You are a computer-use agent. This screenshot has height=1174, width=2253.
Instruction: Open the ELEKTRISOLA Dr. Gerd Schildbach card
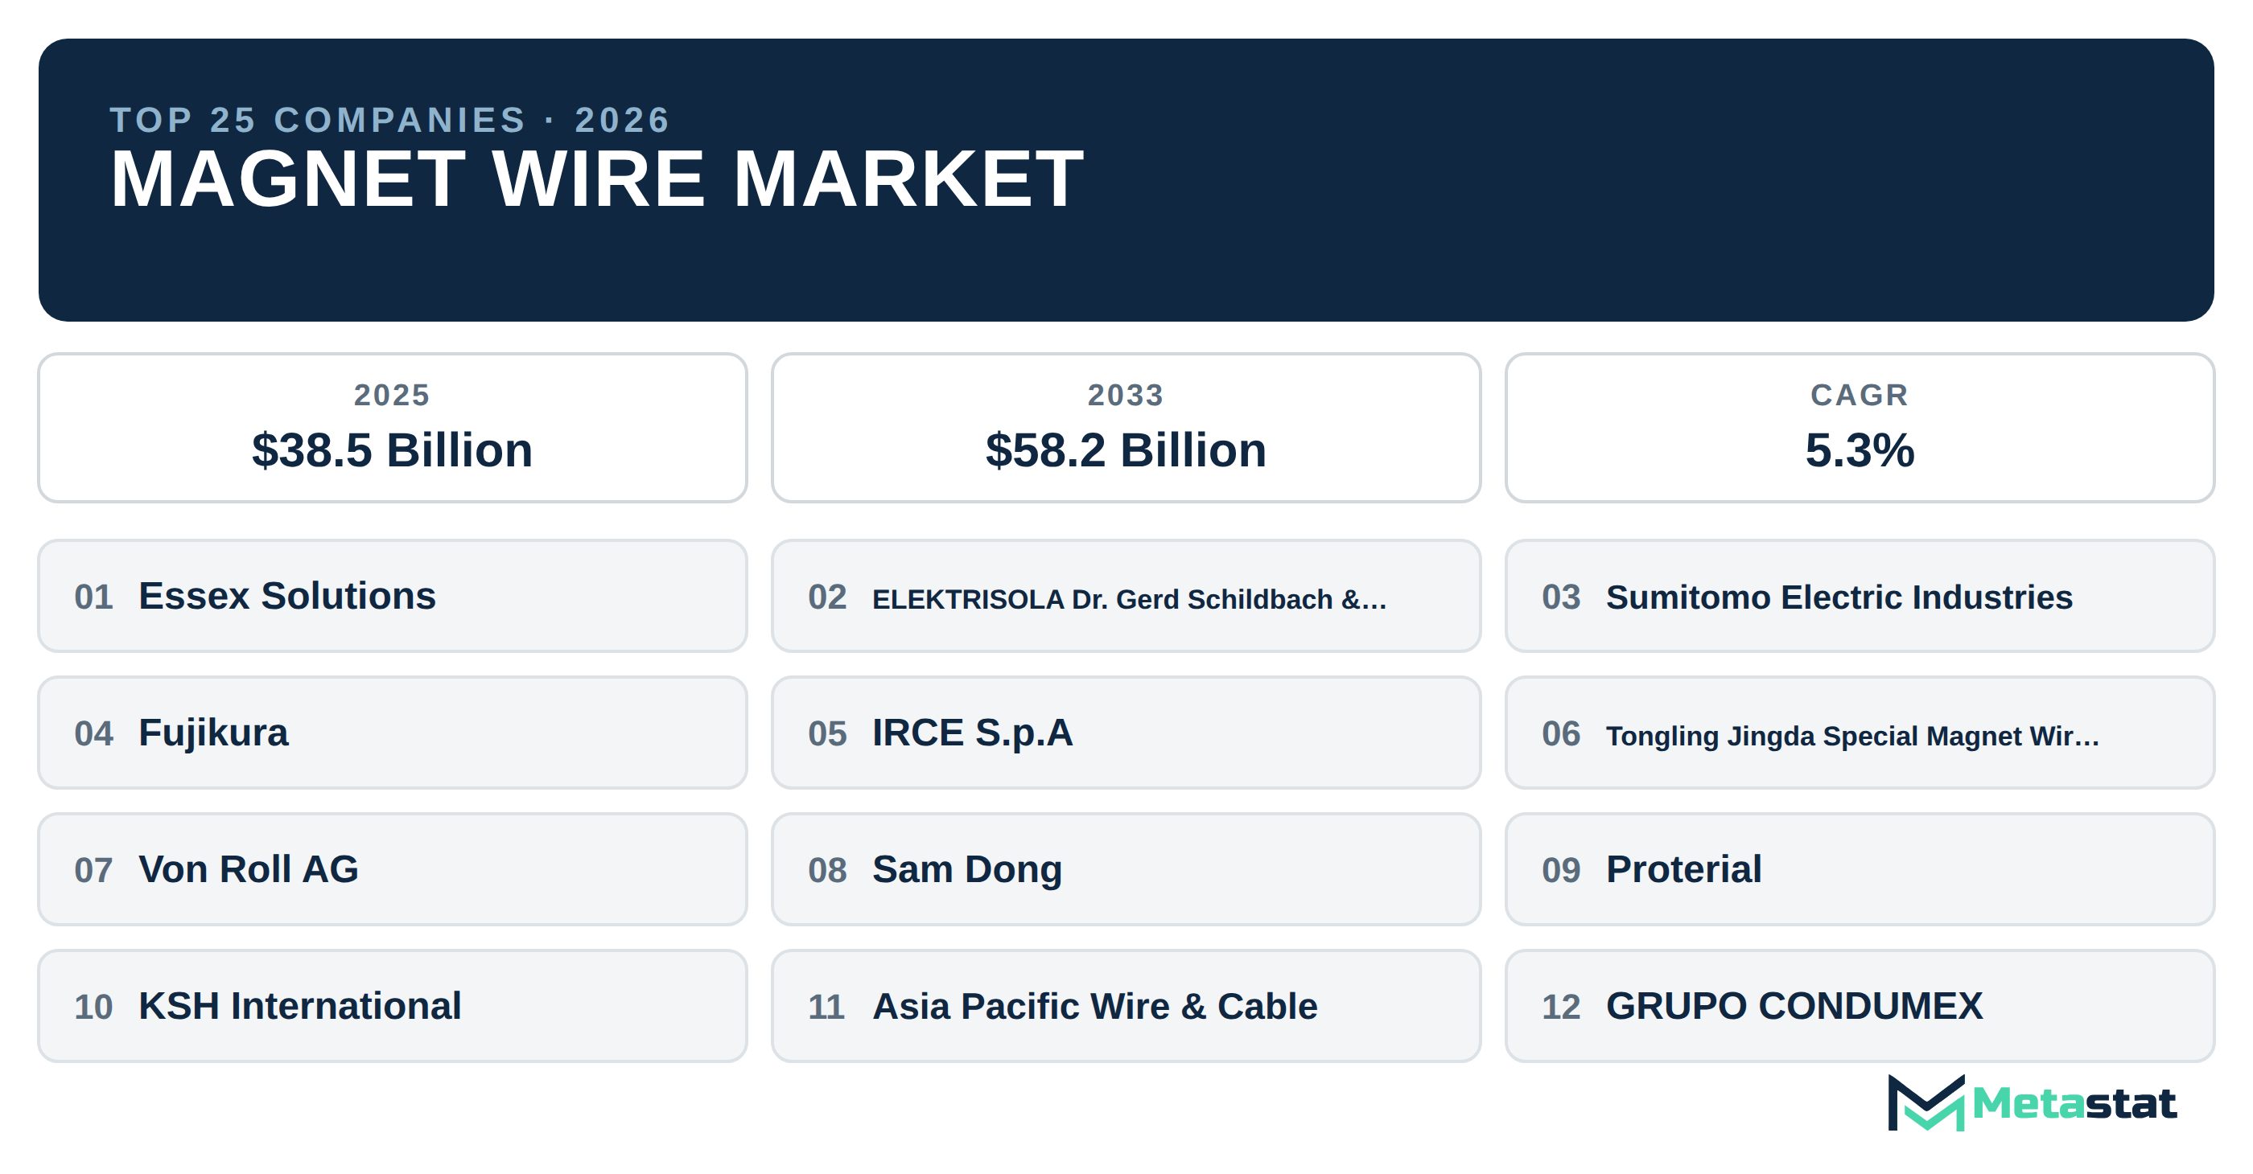click(x=1126, y=596)
